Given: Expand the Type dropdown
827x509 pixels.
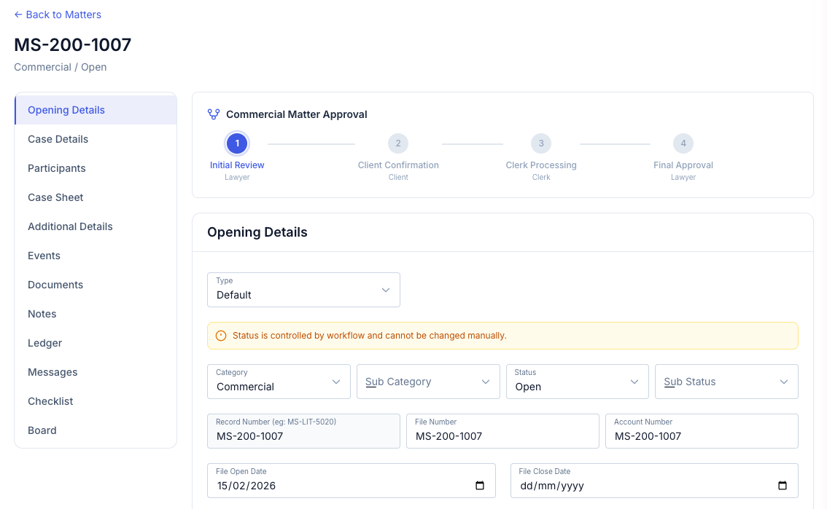Looking at the screenshot, I should (x=303, y=290).
